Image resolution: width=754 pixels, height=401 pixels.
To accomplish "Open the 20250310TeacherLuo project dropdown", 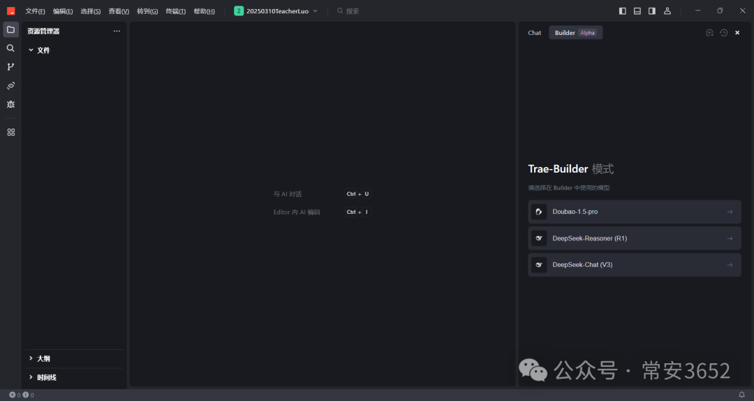I will 276,11.
